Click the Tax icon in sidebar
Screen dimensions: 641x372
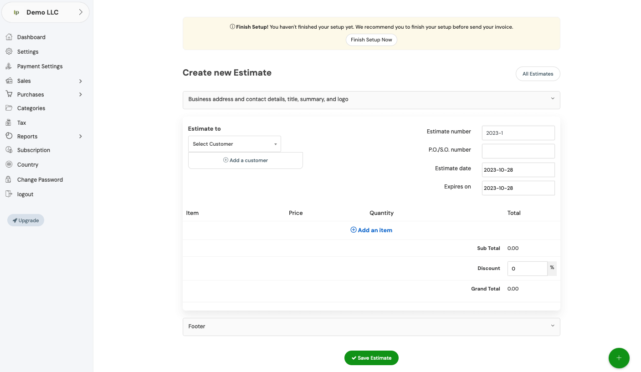point(9,122)
